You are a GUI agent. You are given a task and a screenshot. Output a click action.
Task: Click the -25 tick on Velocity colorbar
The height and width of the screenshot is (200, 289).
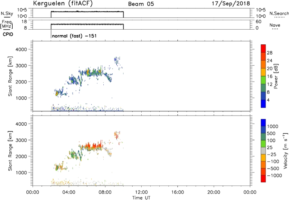pyautogui.click(x=272, y=154)
